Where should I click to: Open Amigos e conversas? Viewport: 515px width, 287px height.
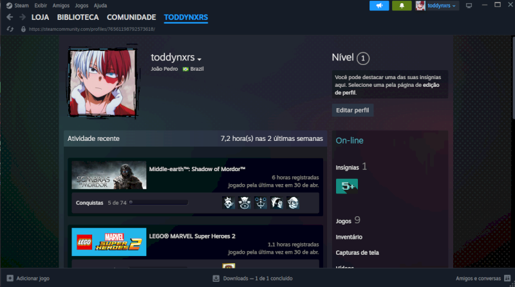(483, 278)
